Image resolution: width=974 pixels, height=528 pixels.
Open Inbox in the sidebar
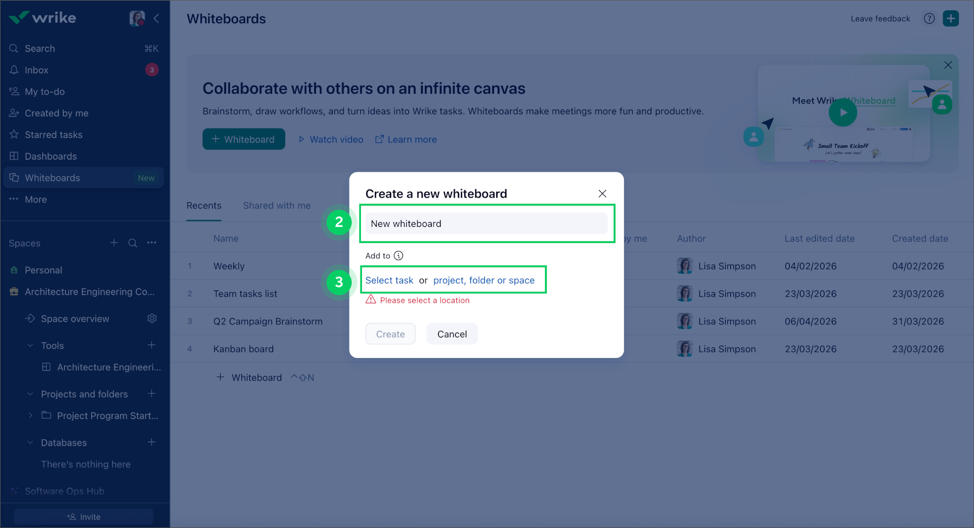(36, 70)
